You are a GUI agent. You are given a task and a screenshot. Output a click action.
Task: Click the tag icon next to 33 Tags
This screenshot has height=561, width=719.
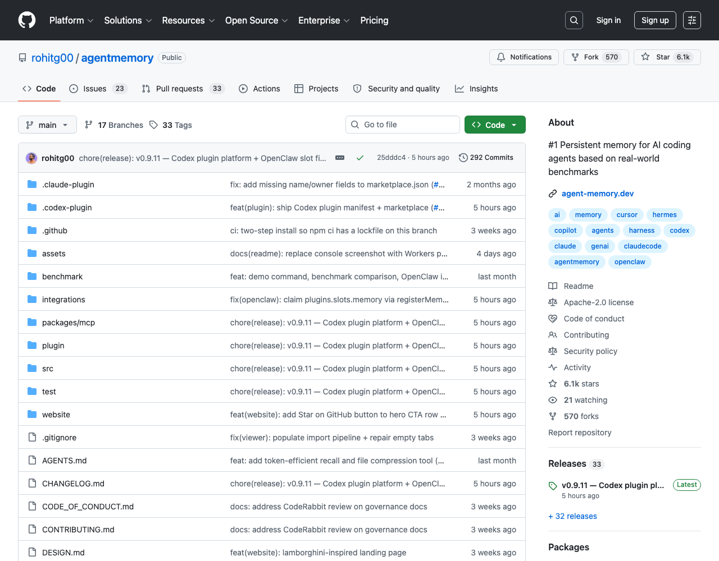click(x=153, y=125)
